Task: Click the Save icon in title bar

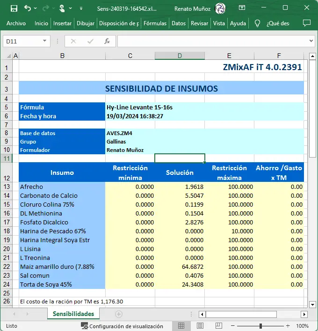Action: (14, 8)
